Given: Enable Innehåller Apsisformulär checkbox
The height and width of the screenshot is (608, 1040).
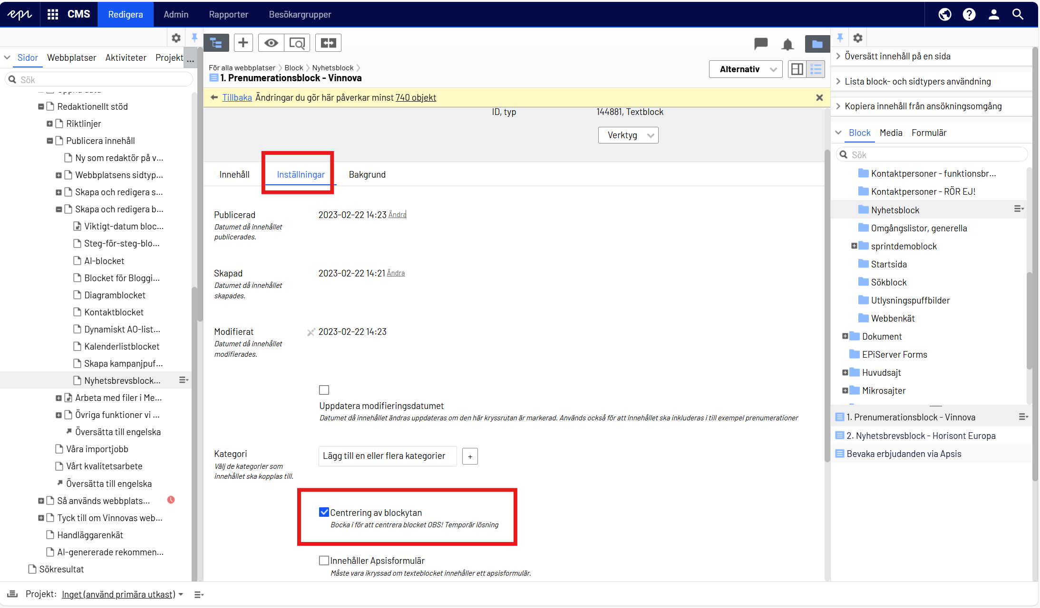Looking at the screenshot, I should [324, 560].
